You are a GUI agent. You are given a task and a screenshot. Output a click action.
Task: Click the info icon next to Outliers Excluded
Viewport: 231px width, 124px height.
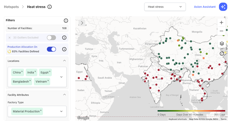[64, 38]
